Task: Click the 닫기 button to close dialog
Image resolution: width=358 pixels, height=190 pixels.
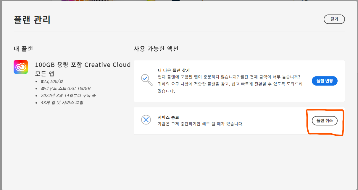Action: [334, 19]
